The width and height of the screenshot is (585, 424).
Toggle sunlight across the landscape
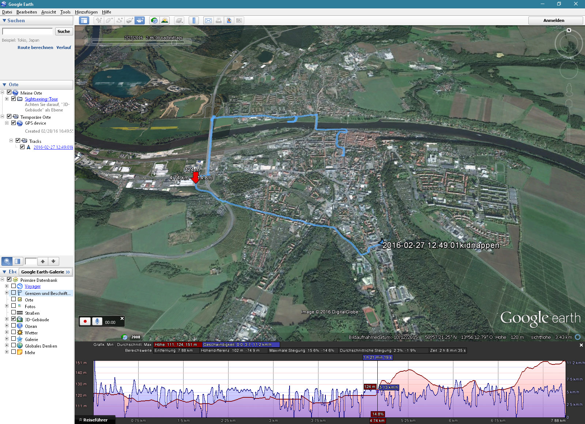(165, 20)
